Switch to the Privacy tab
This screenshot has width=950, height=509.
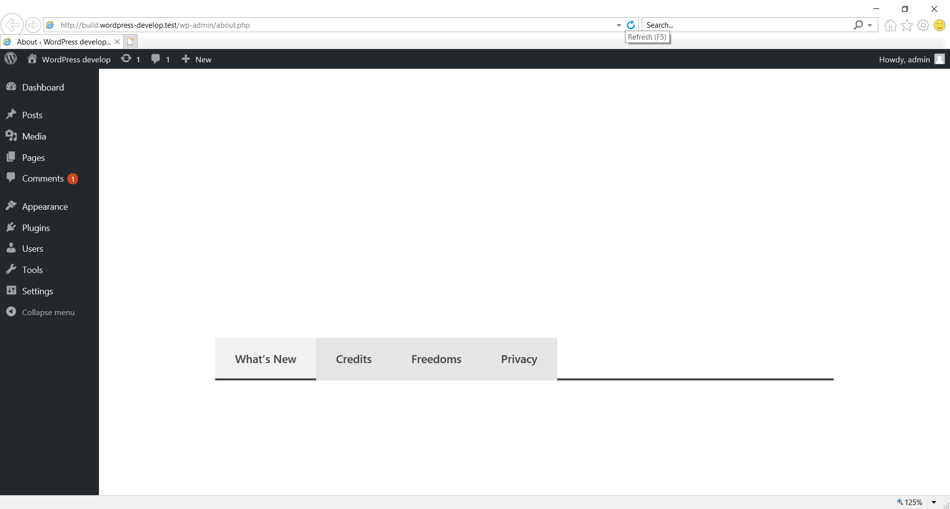pos(519,359)
